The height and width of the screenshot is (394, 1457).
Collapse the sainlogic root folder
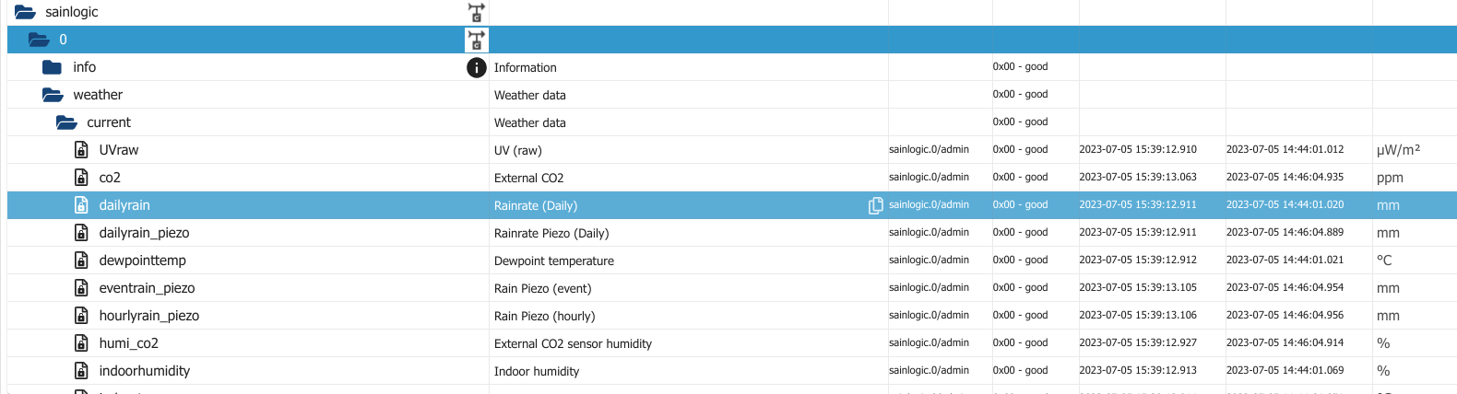point(25,12)
